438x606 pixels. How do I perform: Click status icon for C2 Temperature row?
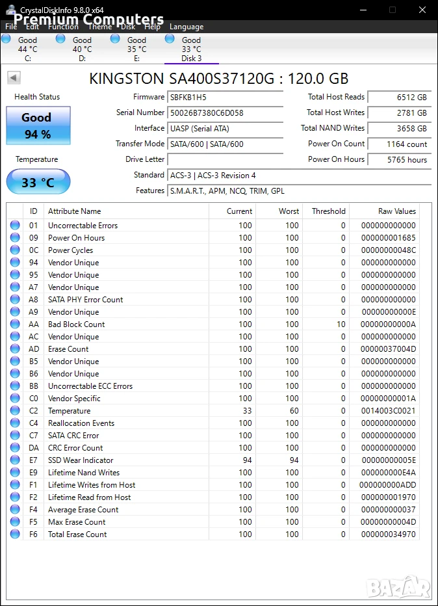[15, 410]
